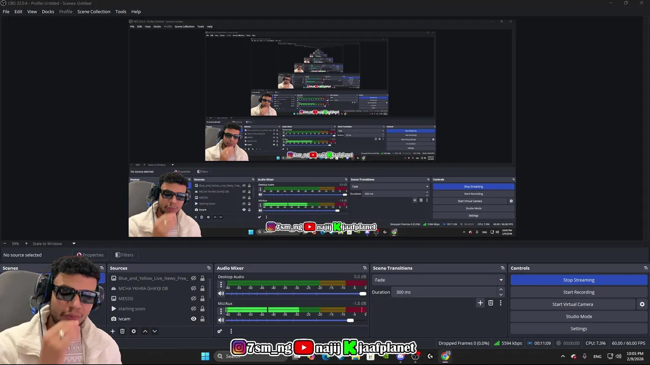Open Logitech G HUB from the taskbar
The image size is (650, 365).
[x=430, y=356]
